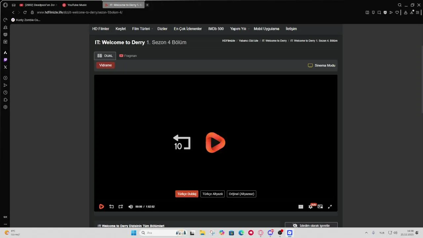This screenshot has width=423, height=238.
Task: Click the large orange play button in video center
Action: (215, 143)
